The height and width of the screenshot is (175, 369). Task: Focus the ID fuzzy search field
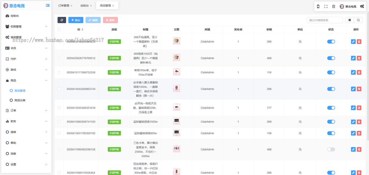pos(325,20)
